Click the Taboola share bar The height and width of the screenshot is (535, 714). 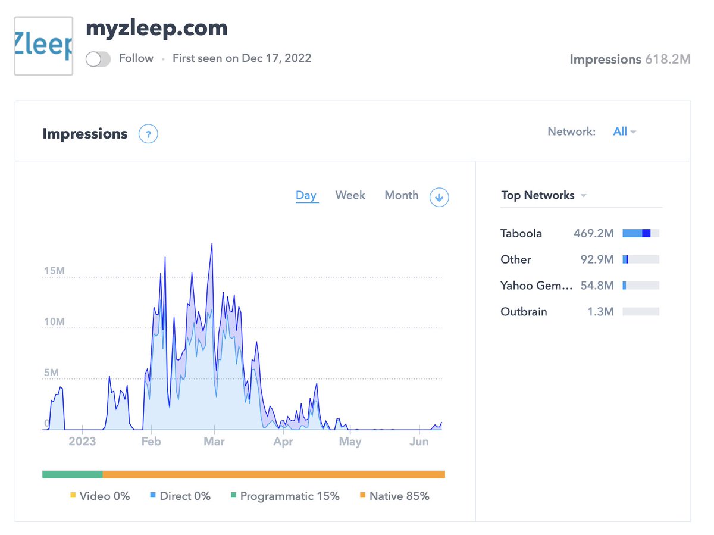coord(641,233)
